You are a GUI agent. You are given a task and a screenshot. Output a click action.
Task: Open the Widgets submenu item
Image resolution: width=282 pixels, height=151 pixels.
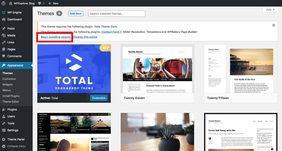tap(8, 84)
